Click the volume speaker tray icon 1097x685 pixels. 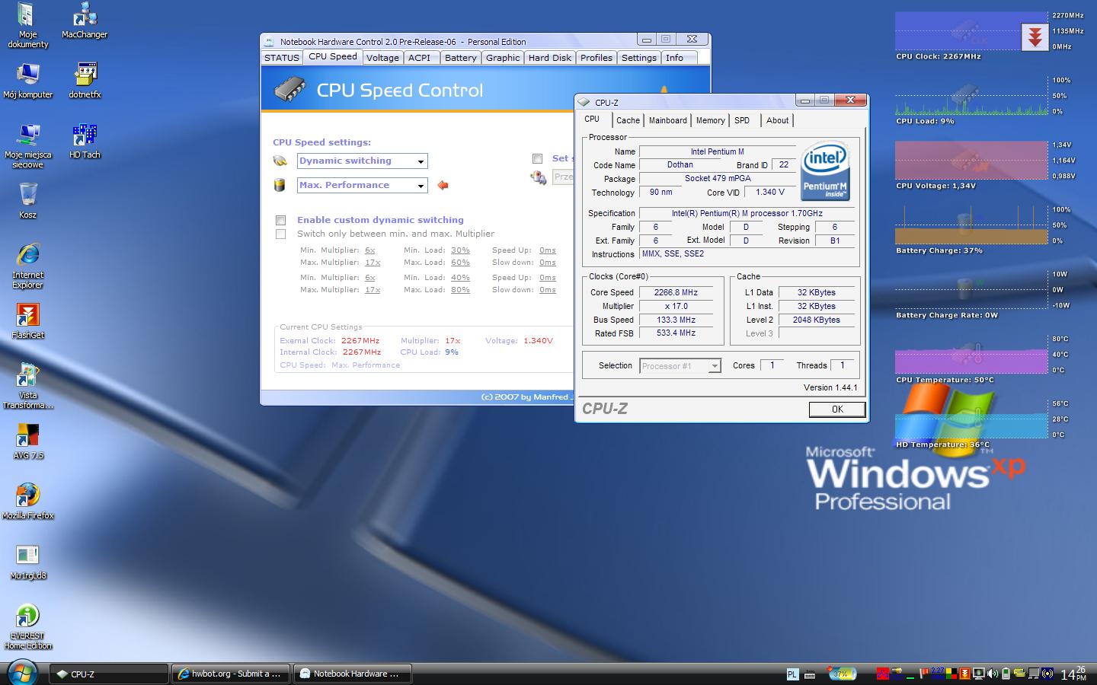coord(992,674)
